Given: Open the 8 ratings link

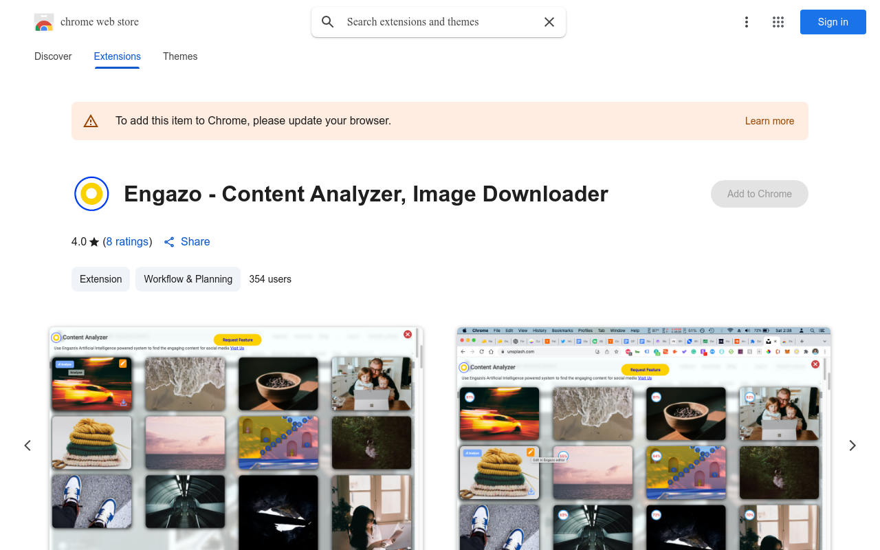Looking at the screenshot, I should tap(128, 242).
